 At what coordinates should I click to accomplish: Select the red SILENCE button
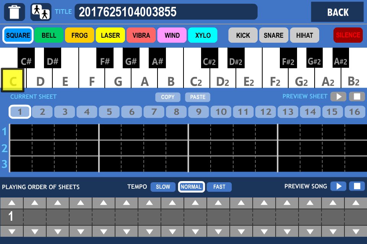pyautogui.click(x=348, y=35)
